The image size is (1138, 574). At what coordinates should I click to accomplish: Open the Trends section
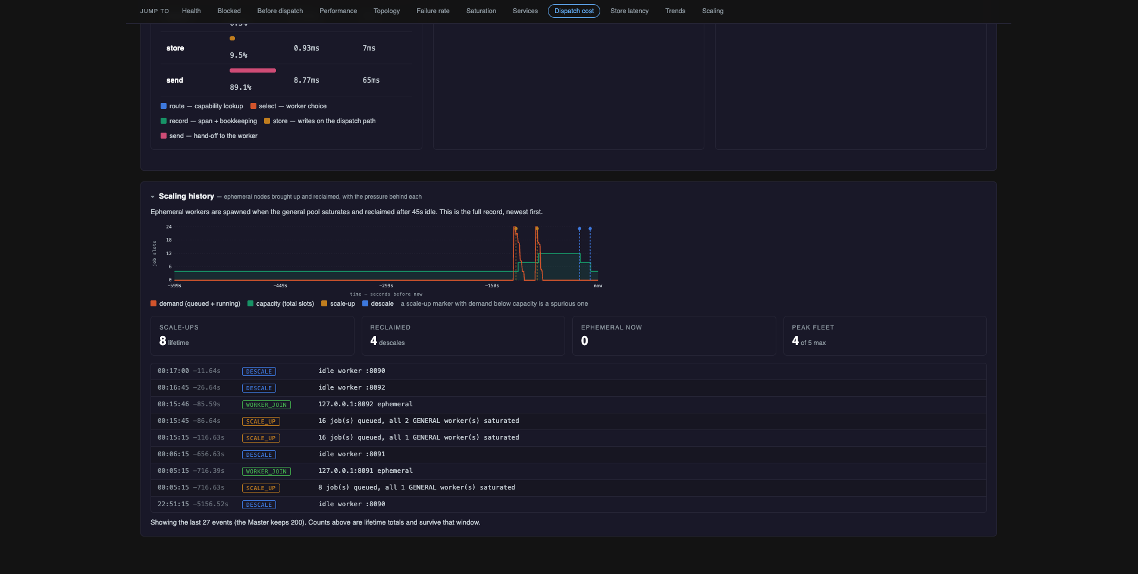coord(675,11)
